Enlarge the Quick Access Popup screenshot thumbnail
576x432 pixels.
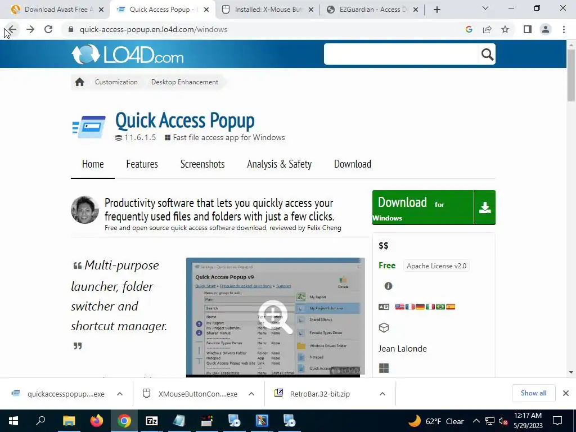[276, 316]
